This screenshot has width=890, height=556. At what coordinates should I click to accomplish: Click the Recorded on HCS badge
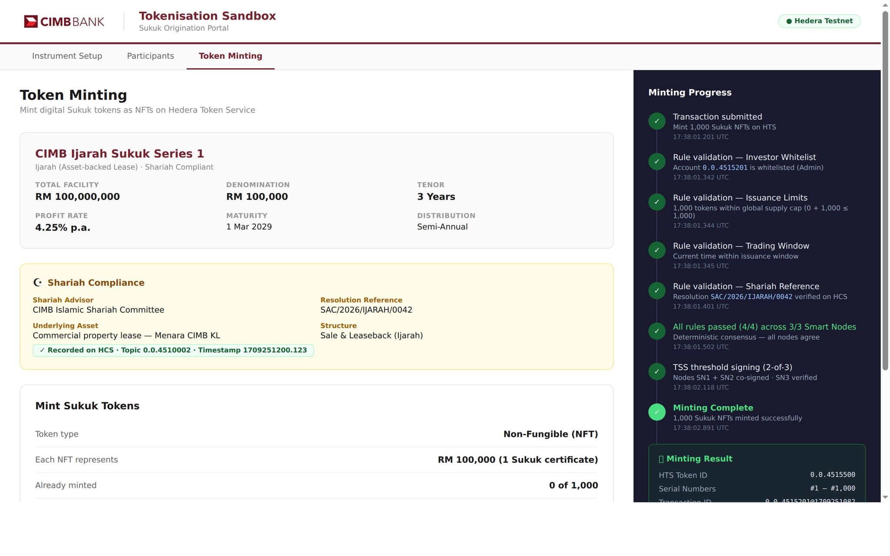173,350
